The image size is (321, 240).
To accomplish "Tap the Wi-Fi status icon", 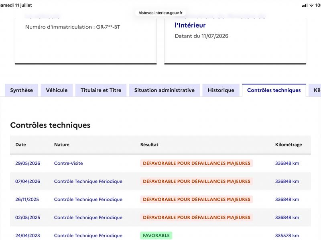I will (x=311, y=5).
